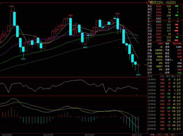Viewport: 183px width, 136px height.
Task: Expand the 结算价 dropdown arrow
Action: 173,60
